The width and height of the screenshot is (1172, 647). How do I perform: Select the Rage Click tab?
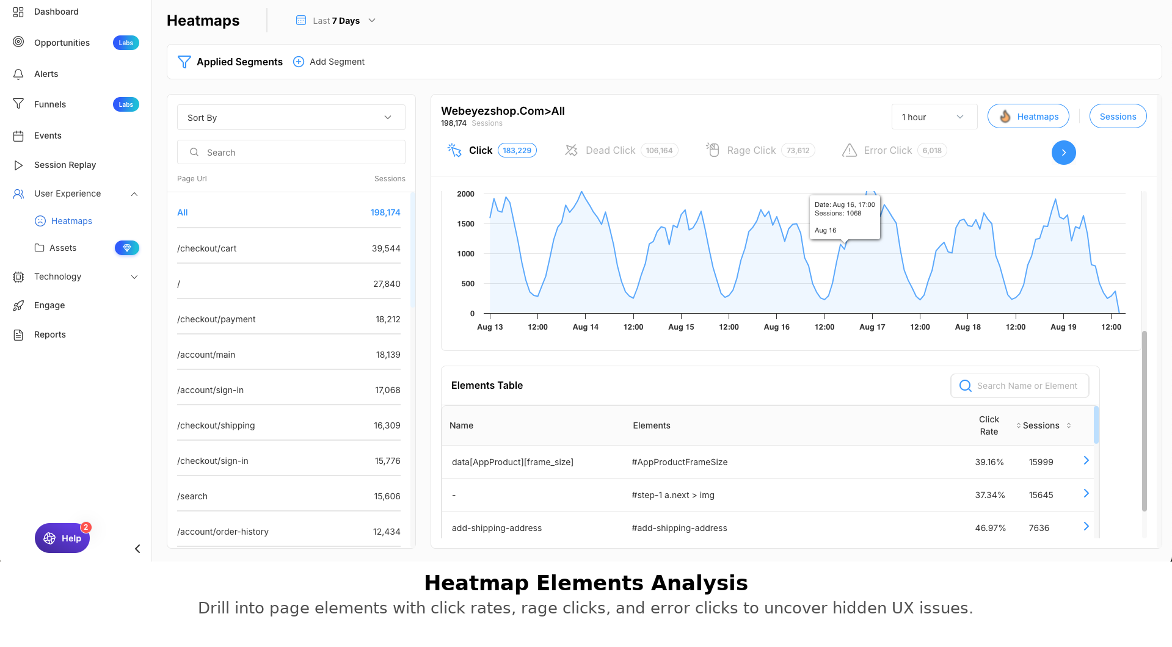[x=751, y=151]
